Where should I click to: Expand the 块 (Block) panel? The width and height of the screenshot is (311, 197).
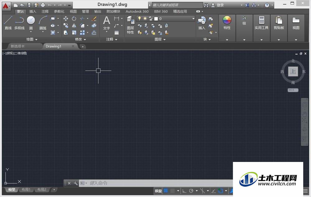pos(207,39)
